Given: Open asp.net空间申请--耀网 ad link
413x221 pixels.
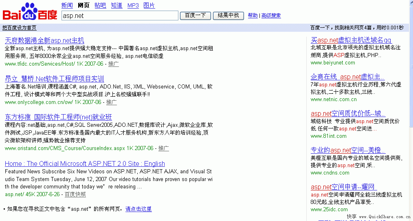Looking at the screenshot, I should coord(344,187).
